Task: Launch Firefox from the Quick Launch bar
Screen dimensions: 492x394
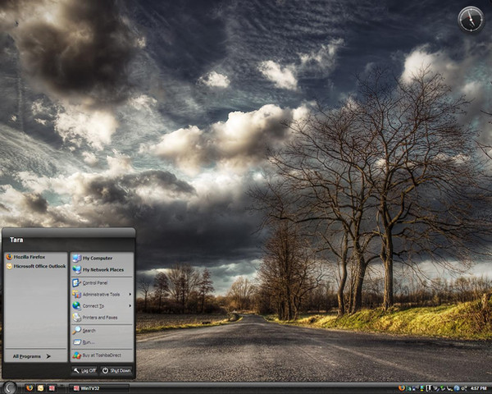Action: (x=30, y=388)
